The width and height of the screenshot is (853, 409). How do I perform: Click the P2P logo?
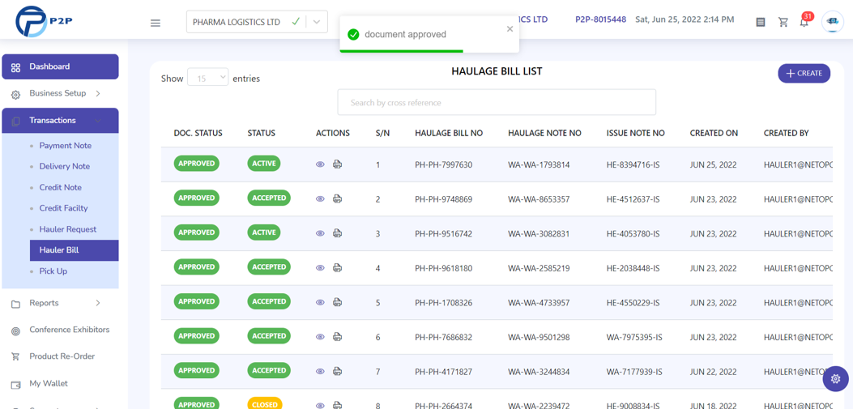click(x=44, y=21)
